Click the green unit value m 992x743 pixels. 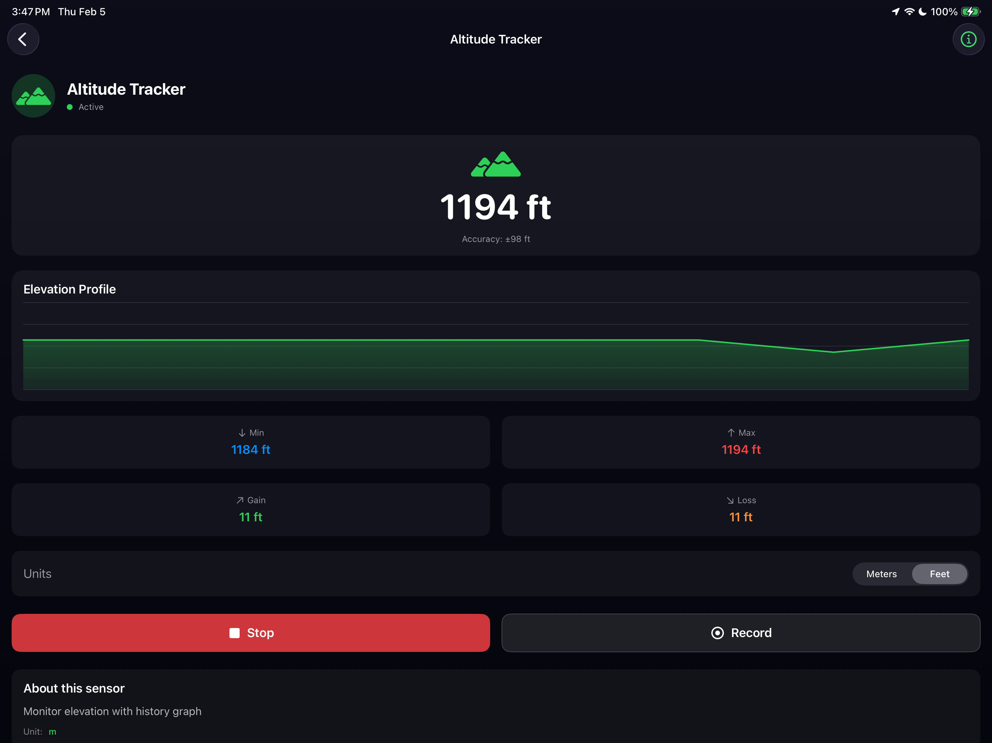pos(53,732)
